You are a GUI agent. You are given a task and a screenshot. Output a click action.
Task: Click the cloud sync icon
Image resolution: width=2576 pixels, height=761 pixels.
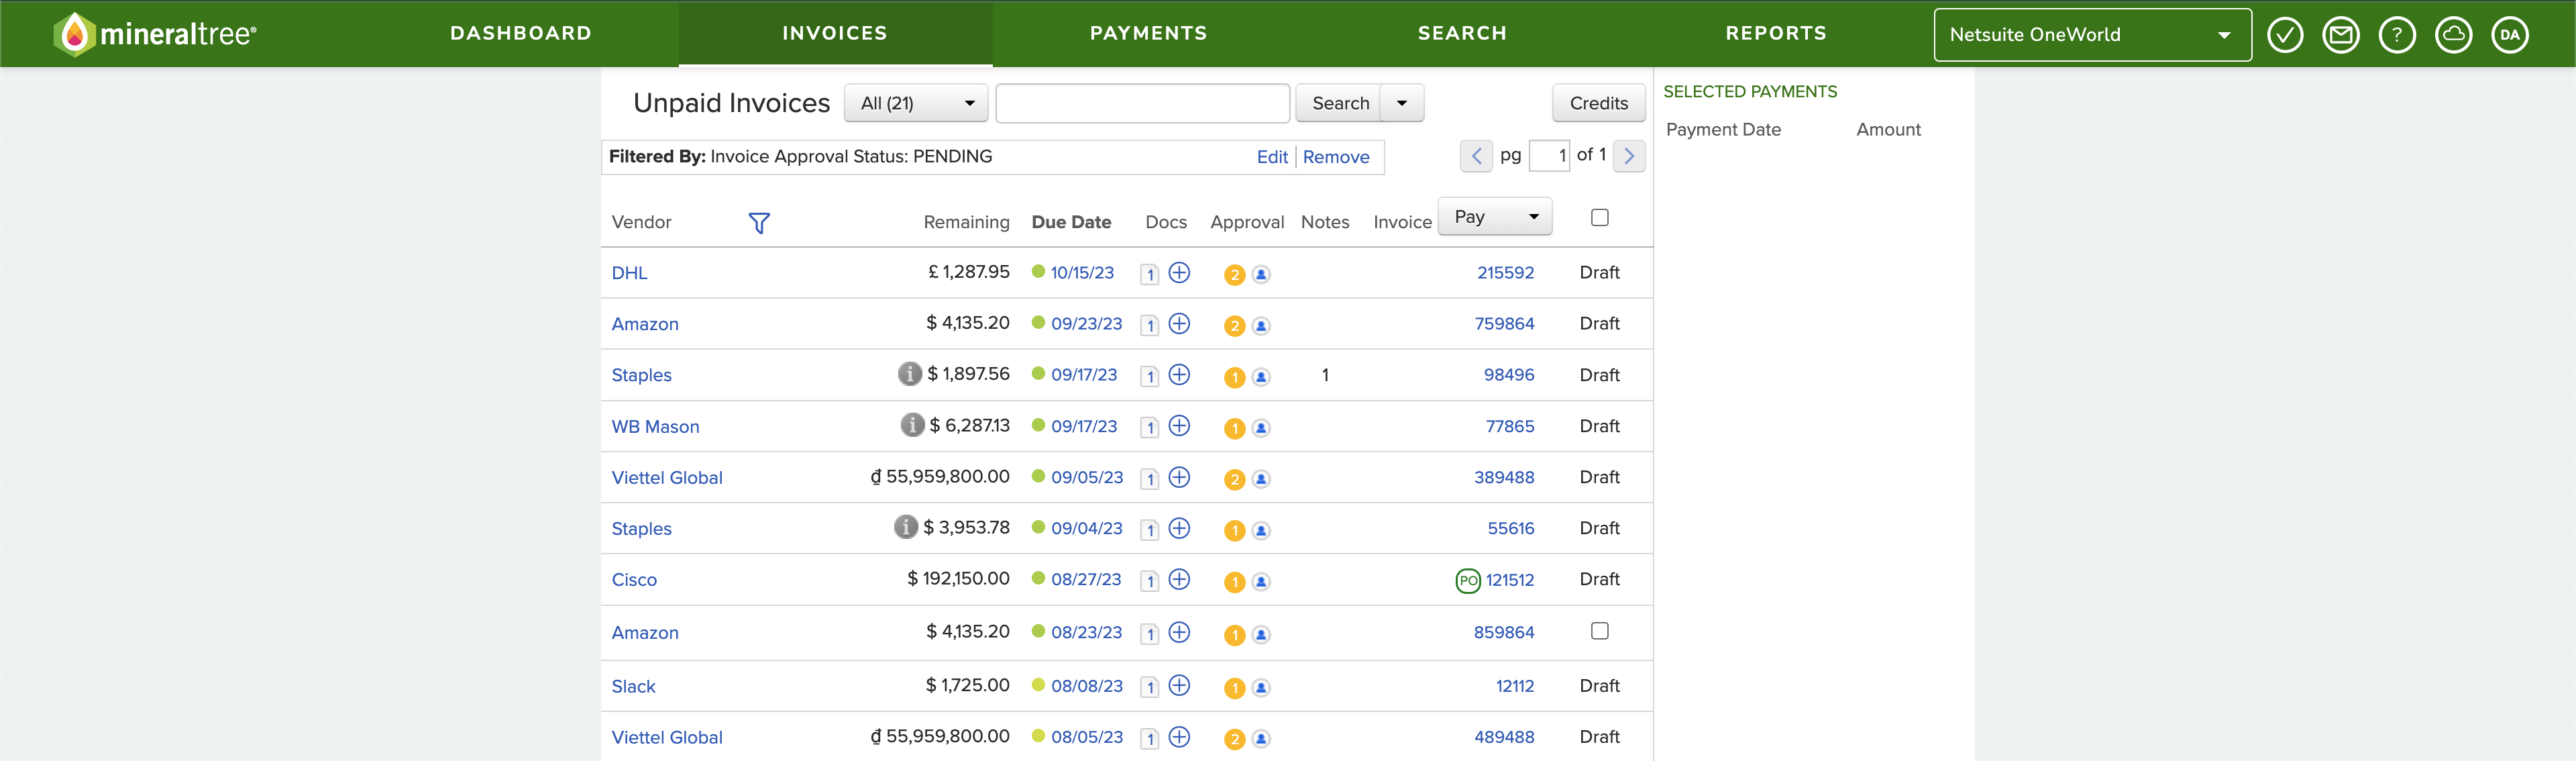2452,35
